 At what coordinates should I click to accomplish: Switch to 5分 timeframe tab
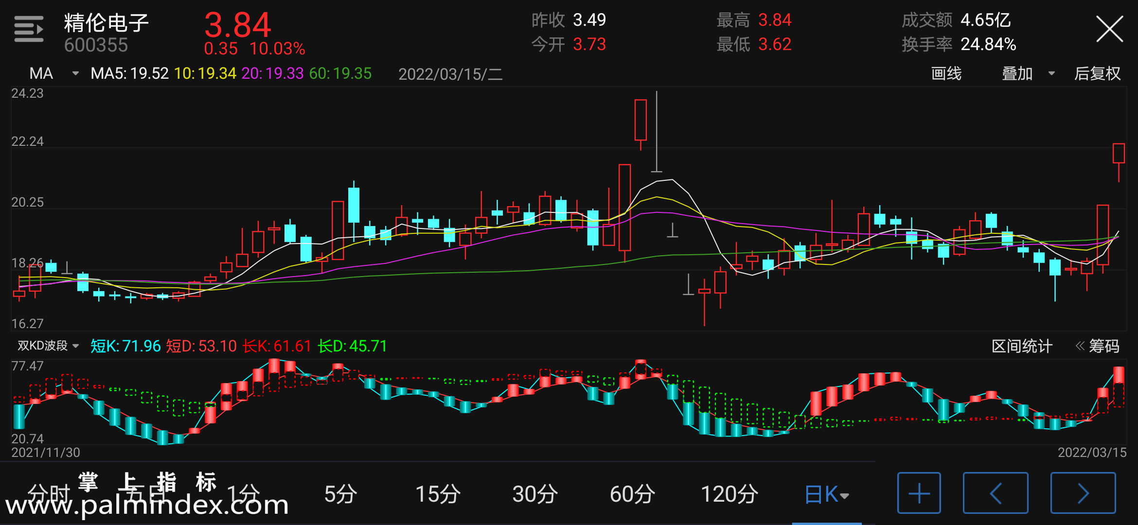click(340, 494)
